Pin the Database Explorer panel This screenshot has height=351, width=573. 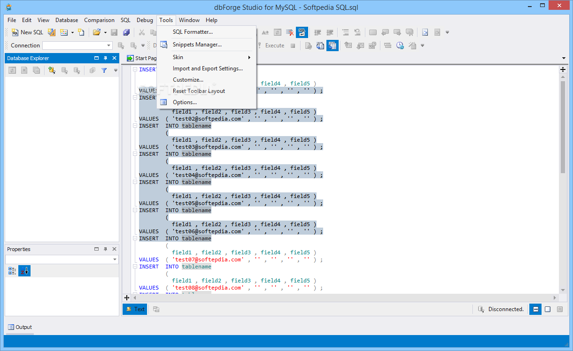[105, 58]
